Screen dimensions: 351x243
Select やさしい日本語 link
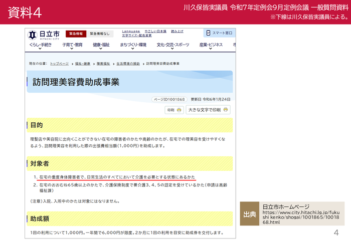pos(155,32)
